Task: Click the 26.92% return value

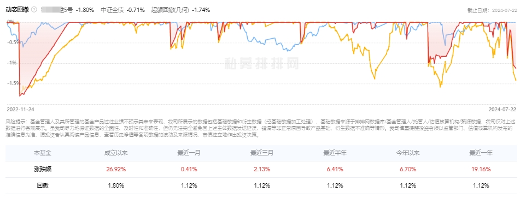Action: coord(116,169)
